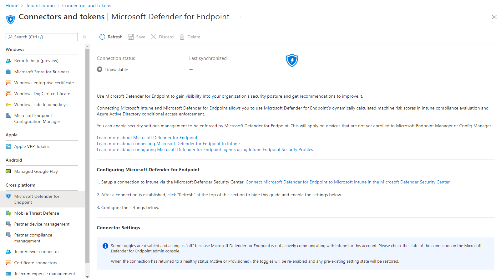Click the Tenant admin breadcrumb
This screenshot has width=501, height=278.
tap(40, 6)
